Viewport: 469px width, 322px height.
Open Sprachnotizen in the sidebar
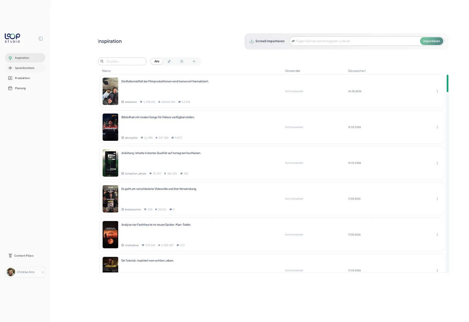pyautogui.click(x=25, y=68)
